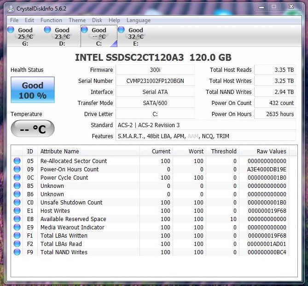Open the Edit menu
308x286 pixels.
click(29, 20)
